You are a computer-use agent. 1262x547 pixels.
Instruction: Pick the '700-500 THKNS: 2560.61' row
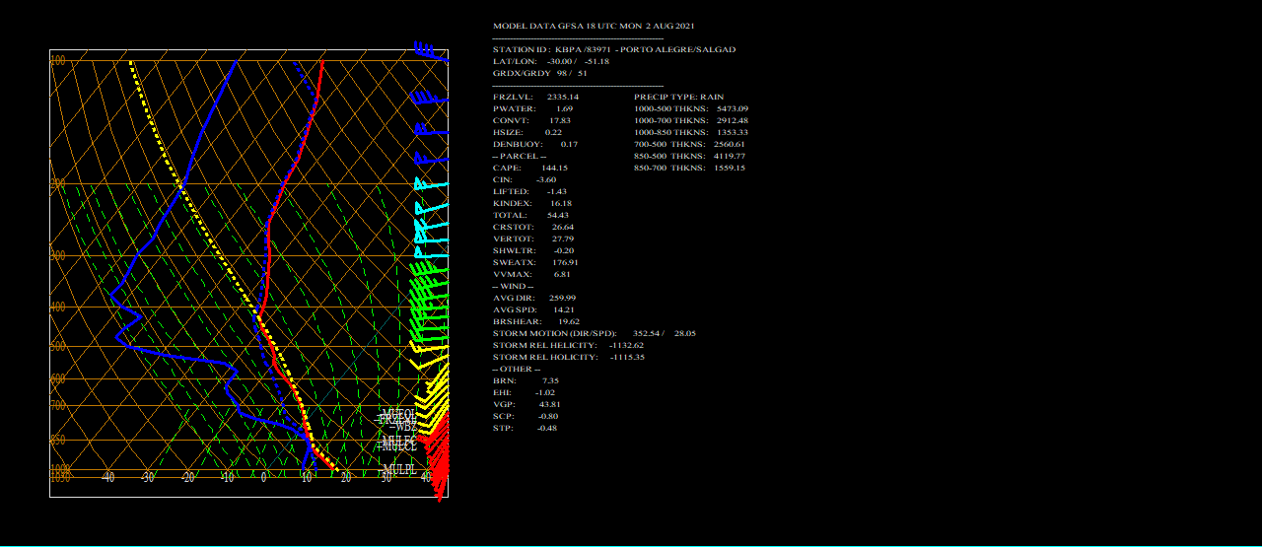(689, 144)
